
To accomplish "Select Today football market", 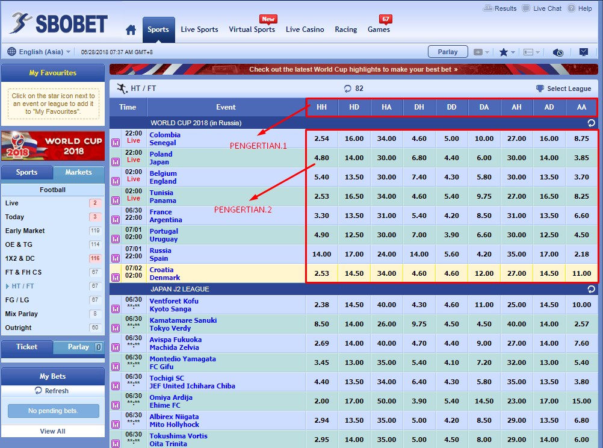I will (x=53, y=217).
